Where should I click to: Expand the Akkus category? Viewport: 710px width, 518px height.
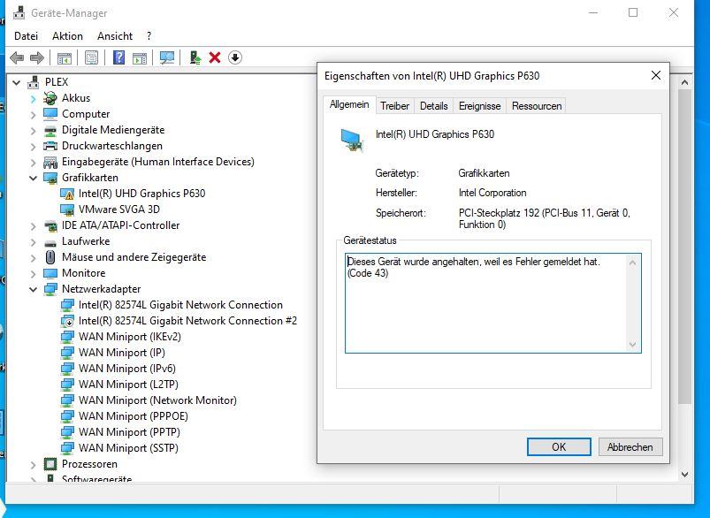click(x=33, y=99)
